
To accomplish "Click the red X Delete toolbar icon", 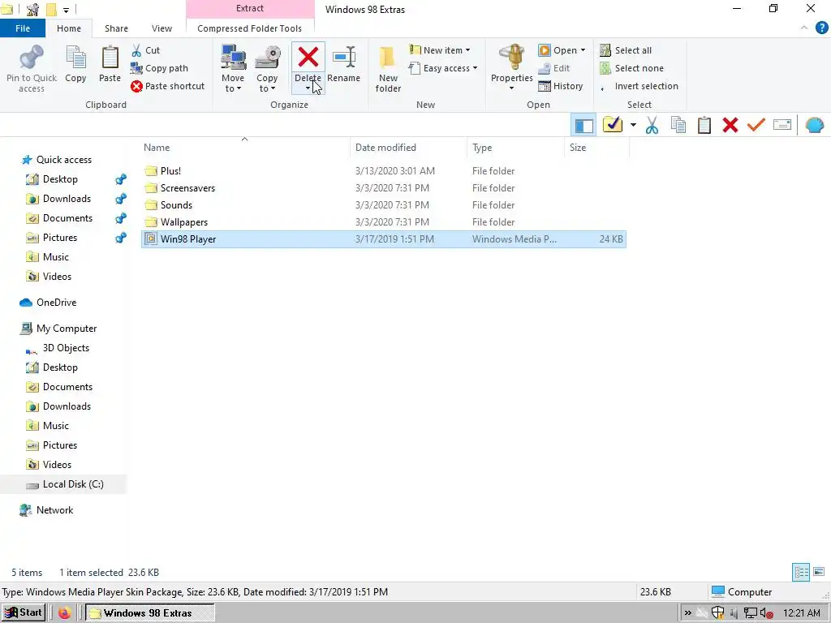I will 730,126.
